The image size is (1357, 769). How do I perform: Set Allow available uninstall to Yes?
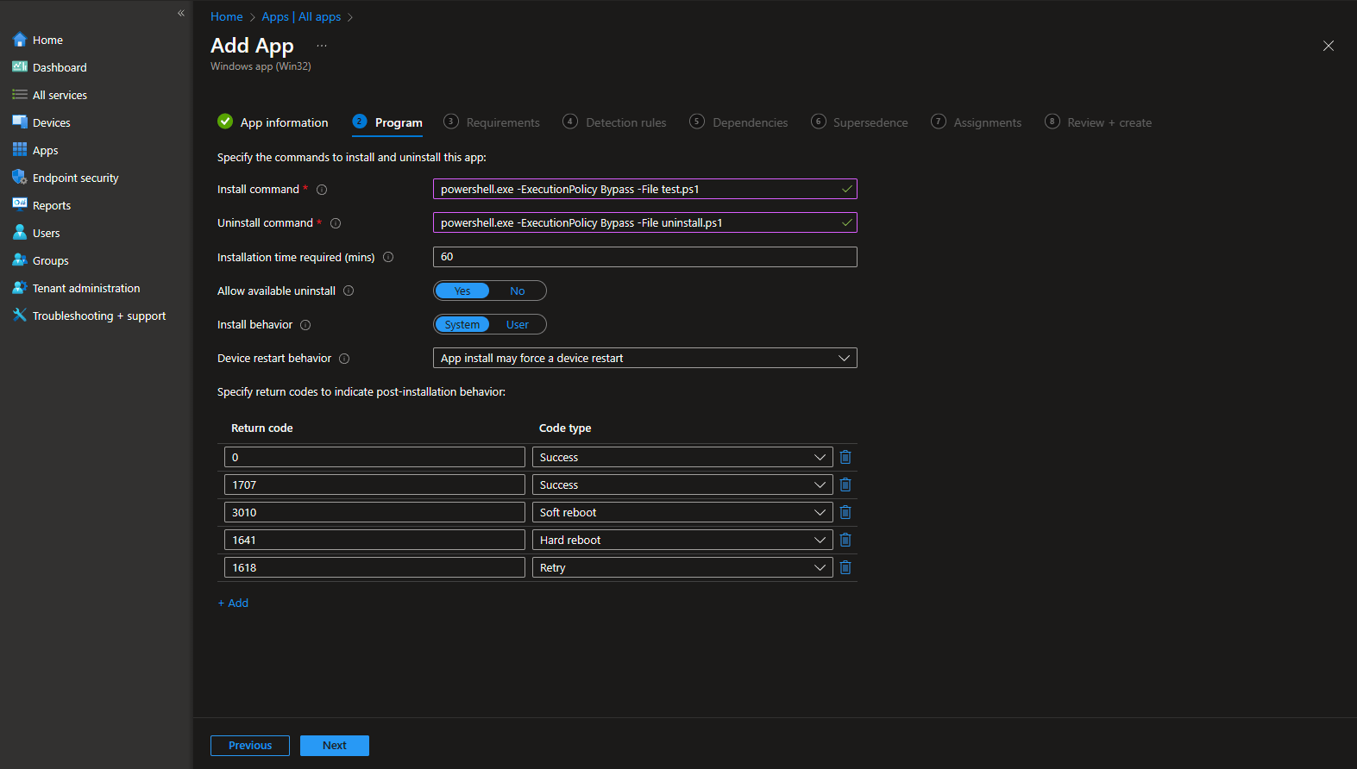pos(462,291)
